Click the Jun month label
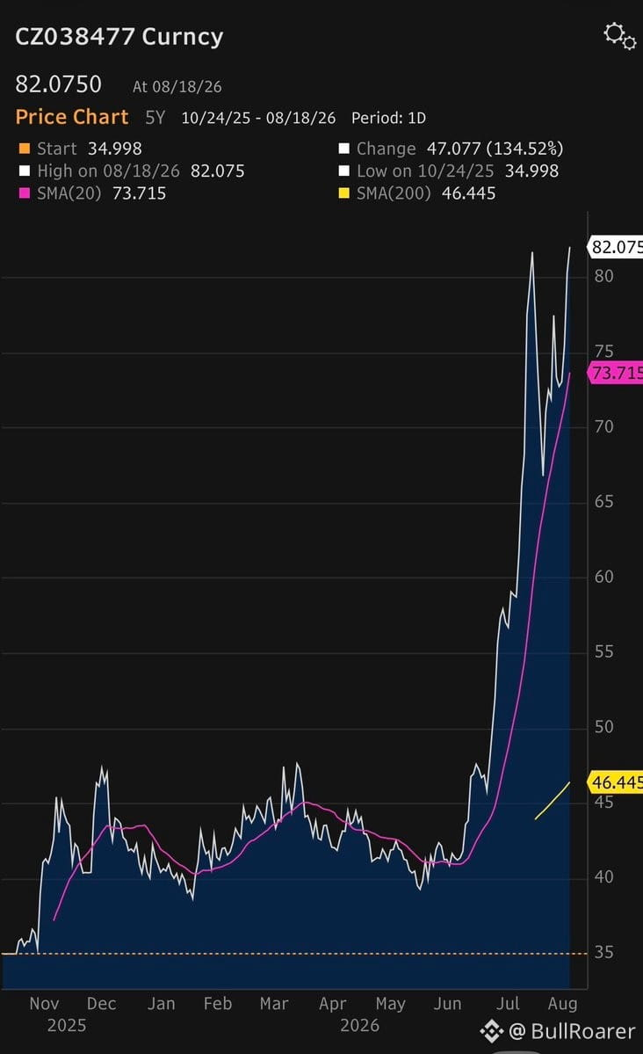The height and width of the screenshot is (1054, 643). pyautogui.click(x=447, y=1004)
